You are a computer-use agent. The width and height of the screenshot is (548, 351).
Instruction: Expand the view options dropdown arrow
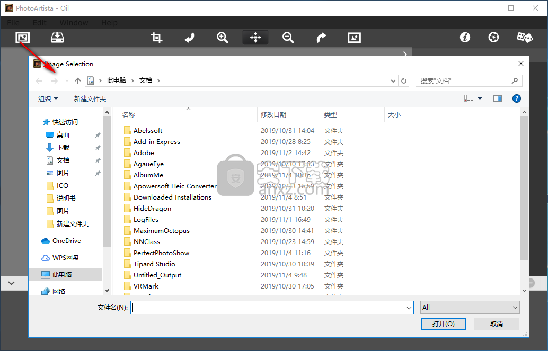(x=480, y=98)
